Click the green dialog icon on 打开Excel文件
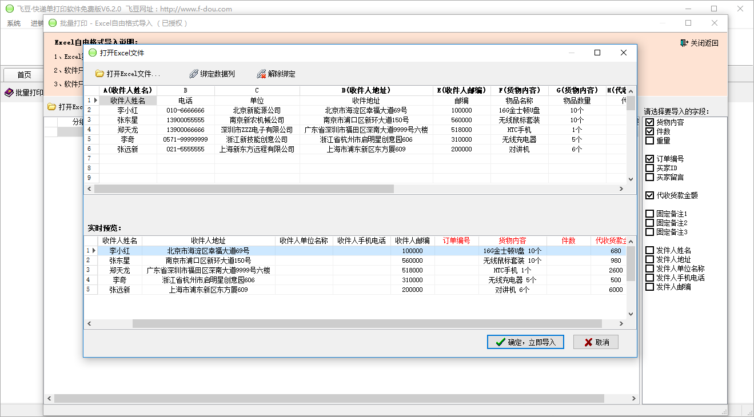 pos(93,53)
